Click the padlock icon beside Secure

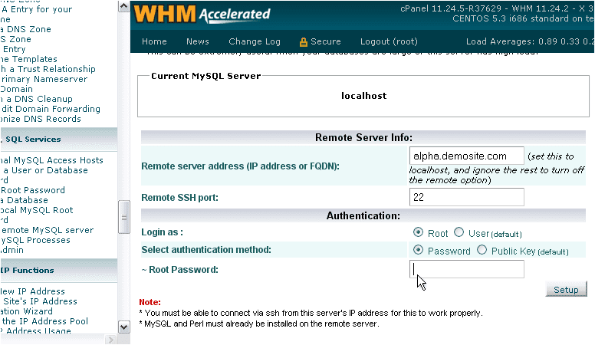click(304, 42)
